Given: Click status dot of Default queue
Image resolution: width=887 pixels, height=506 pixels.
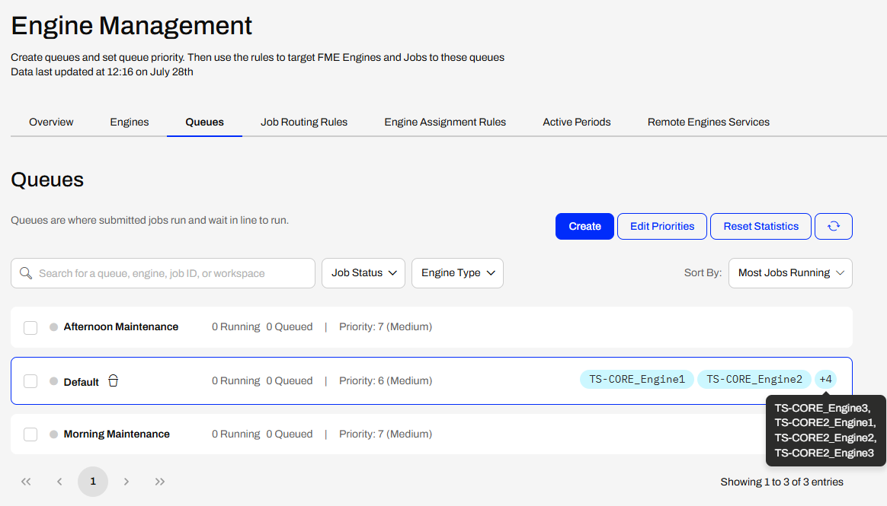Looking at the screenshot, I should [54, 381].
